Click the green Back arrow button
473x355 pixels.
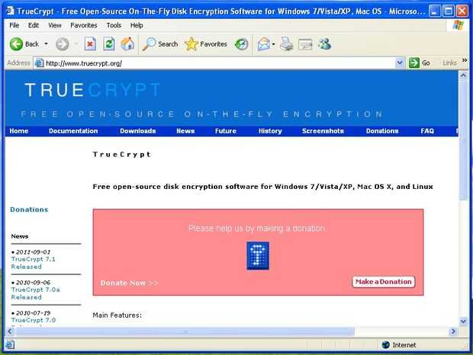[x=16, y=44]
